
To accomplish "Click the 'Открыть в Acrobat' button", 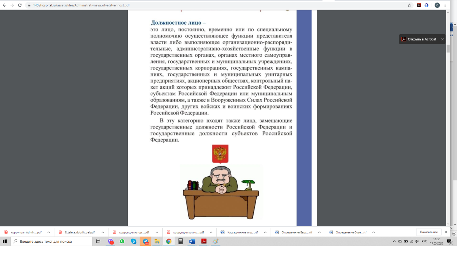I will [x=419, y=39].
